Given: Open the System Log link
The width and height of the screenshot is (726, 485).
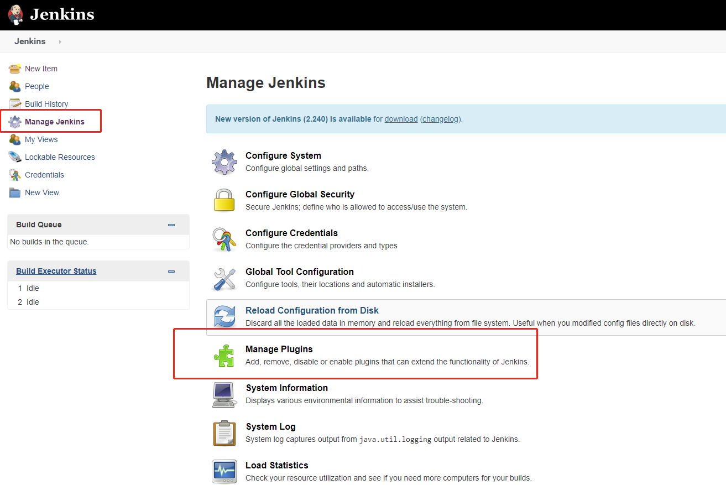Looking at the screenshot, I should 270,427.
